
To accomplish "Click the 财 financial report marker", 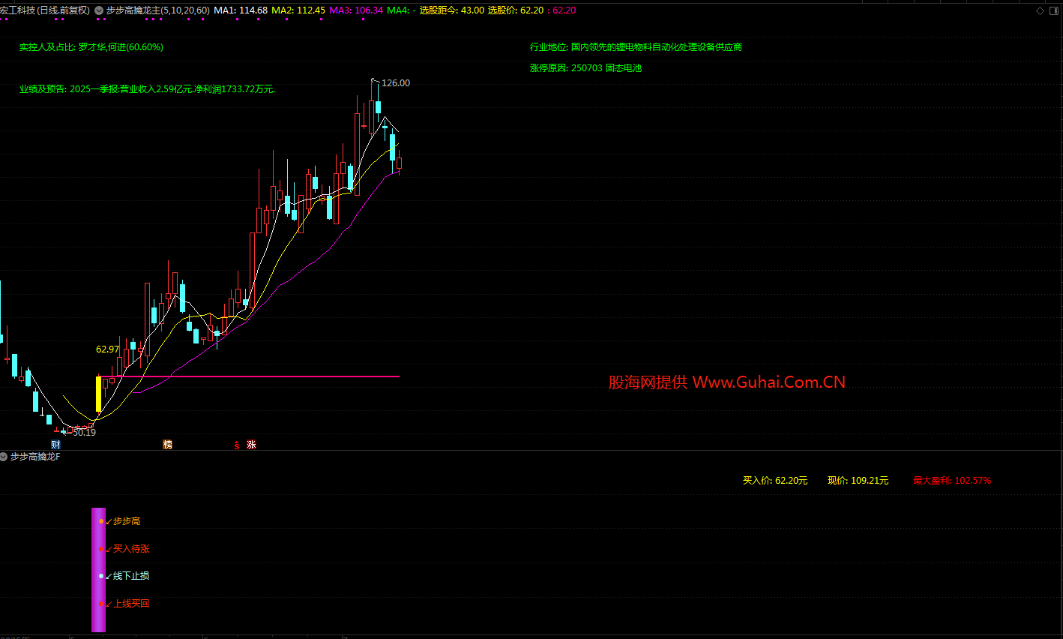I will tap(55, 445).
